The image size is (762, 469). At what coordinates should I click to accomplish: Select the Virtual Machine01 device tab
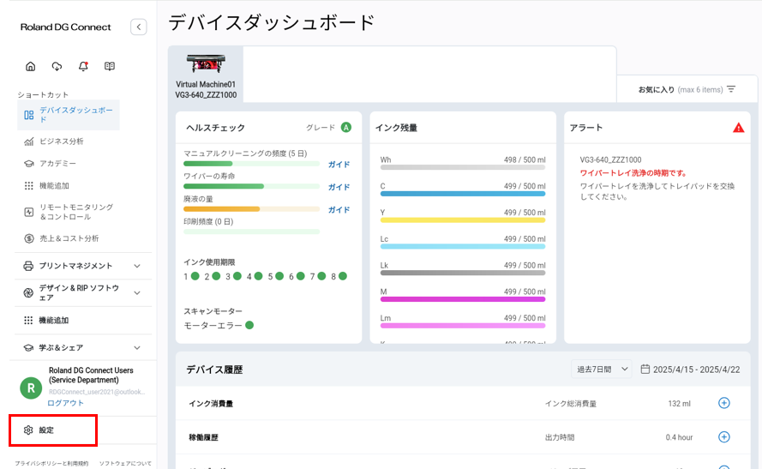[x=206, y=75]
